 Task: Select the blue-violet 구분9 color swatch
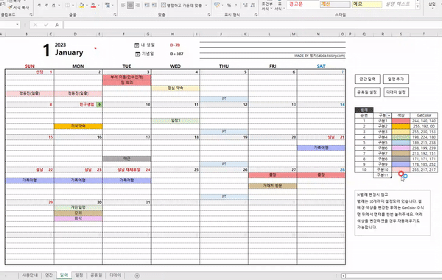coord(401,164)
